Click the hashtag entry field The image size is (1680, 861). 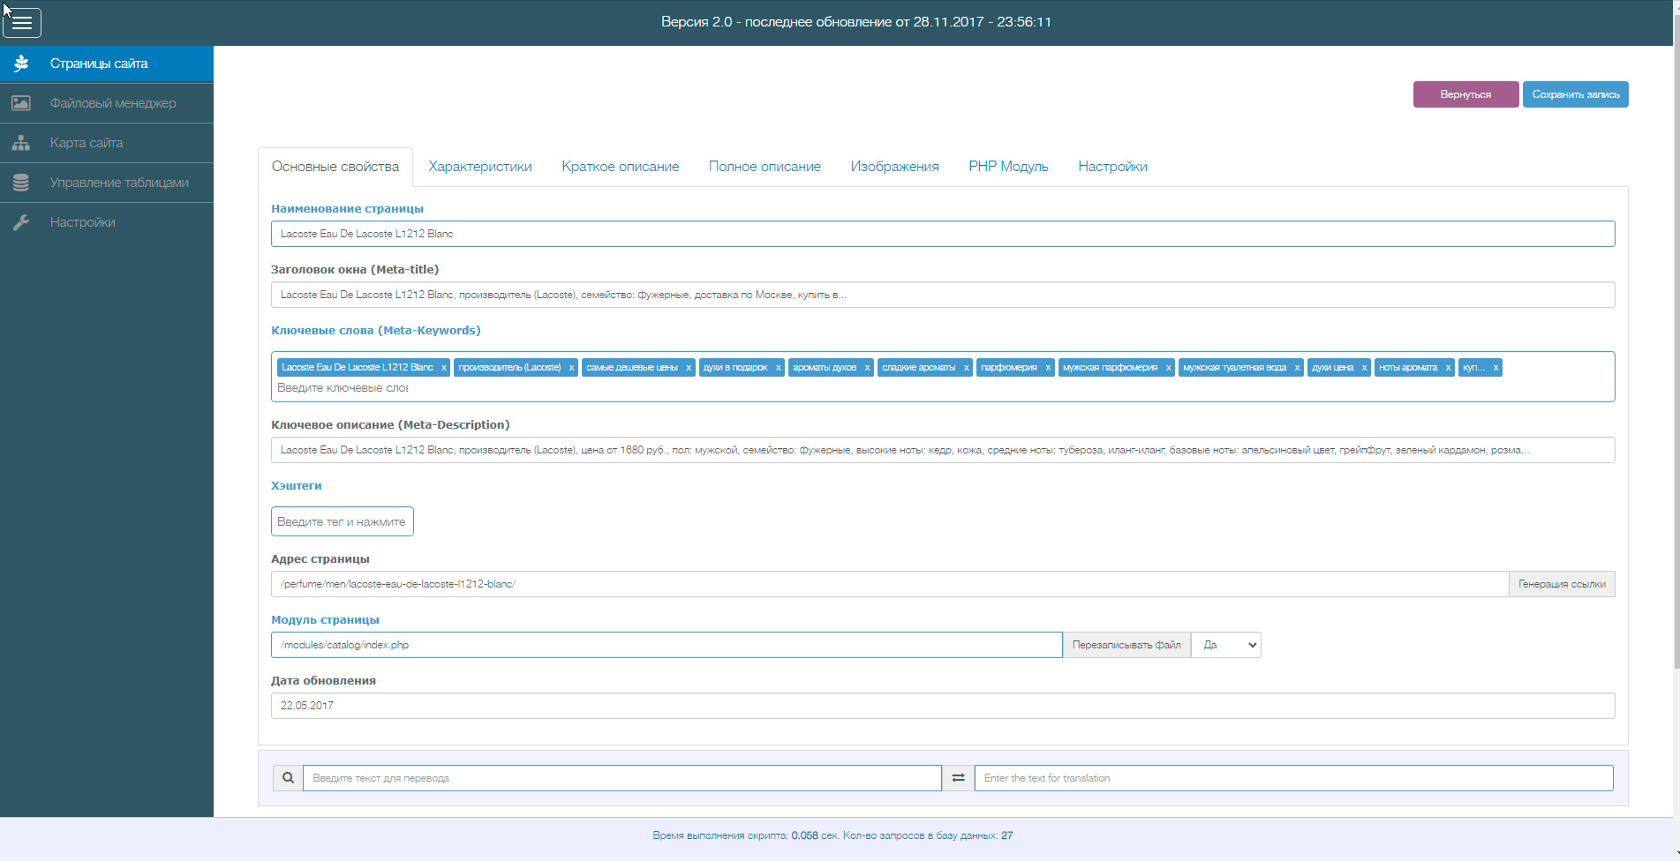point(343,521)
